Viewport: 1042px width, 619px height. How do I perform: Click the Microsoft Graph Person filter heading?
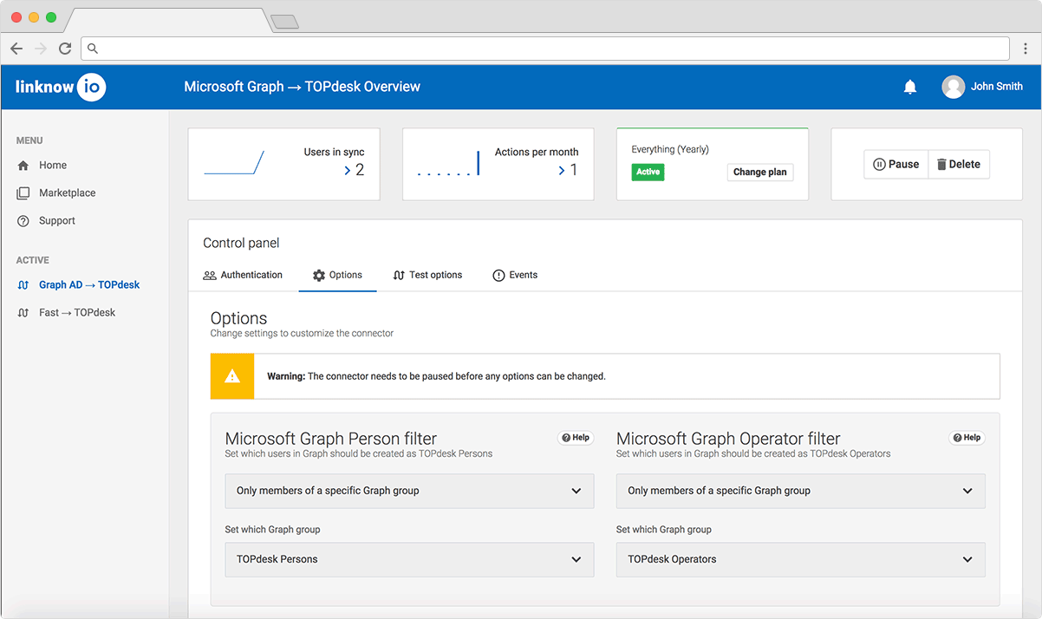pyautogui.click(x=330, y=439)
